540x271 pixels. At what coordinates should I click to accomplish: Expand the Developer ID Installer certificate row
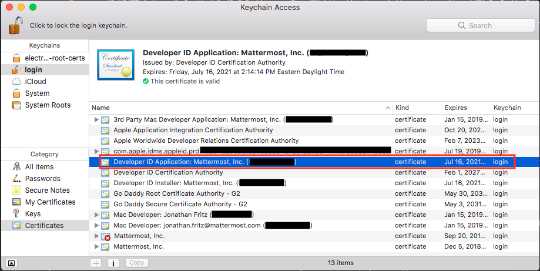pyautogui.click(x=97, y=183)
